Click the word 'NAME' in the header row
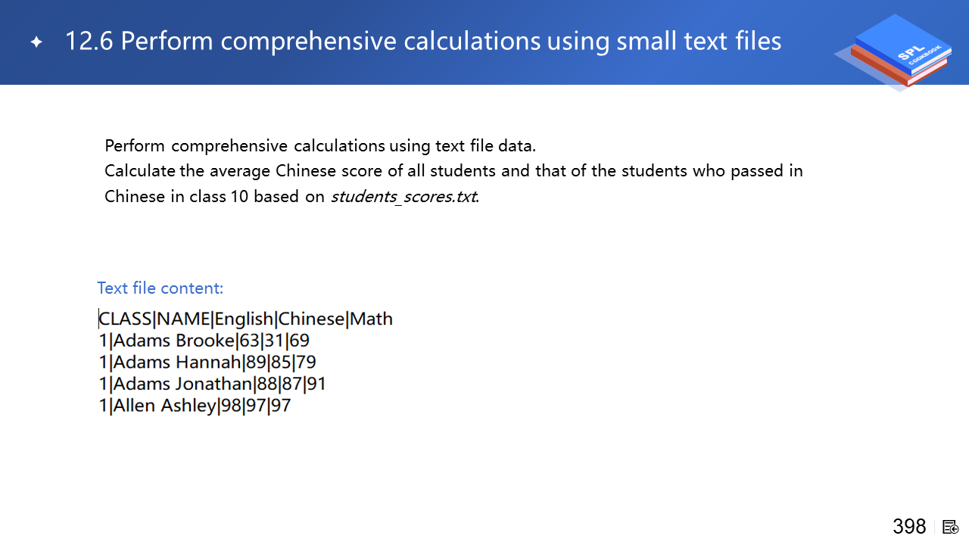This screenshot has height=545, width=969. (x=184, y=319)
